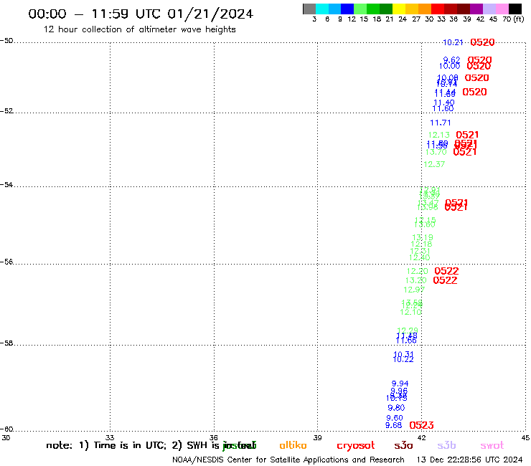Click the subtitle '12 hour collection of altimeter wave heights'

[x=139, y=29]
